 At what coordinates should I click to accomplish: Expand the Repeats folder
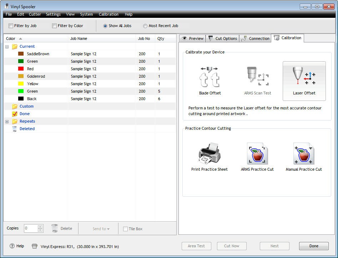tap(7, 121)
